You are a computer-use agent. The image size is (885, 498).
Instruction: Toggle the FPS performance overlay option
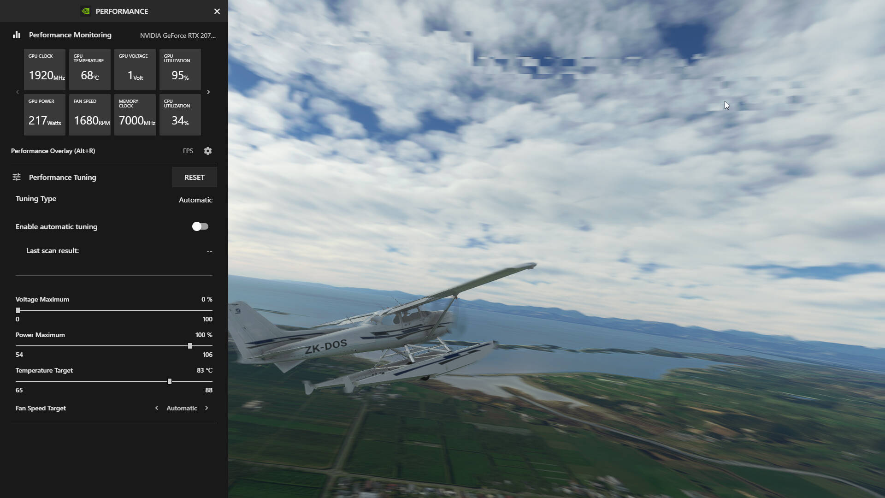point(188,151)
